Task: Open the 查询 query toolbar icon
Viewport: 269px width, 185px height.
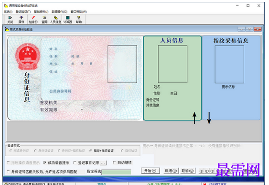Action: point(44,20)
